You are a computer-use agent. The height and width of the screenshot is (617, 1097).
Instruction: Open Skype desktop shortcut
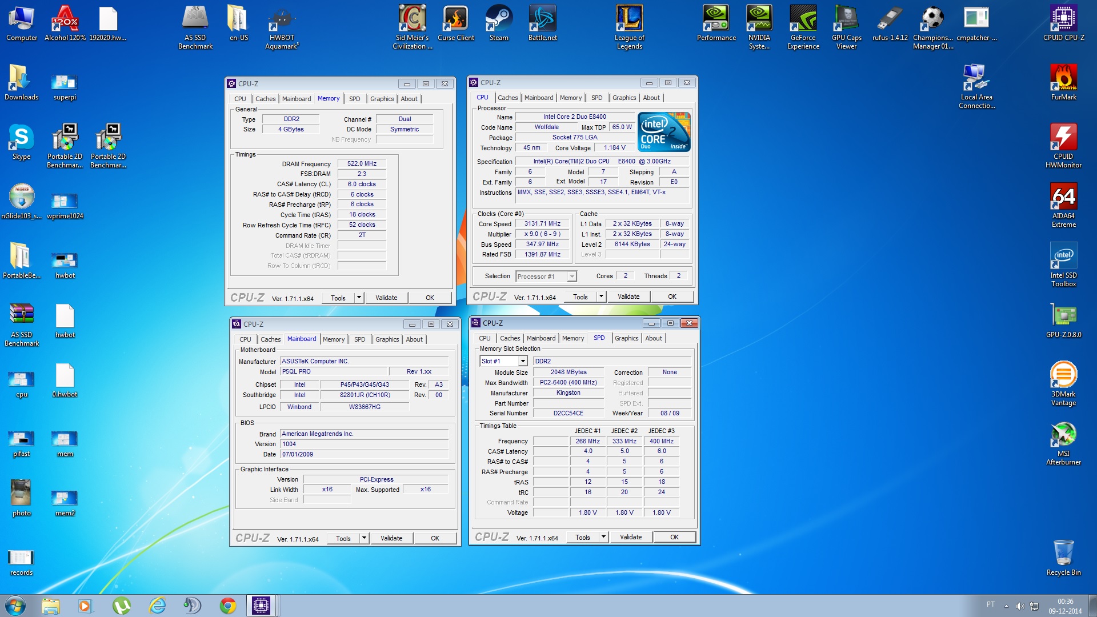pos(21,142)
